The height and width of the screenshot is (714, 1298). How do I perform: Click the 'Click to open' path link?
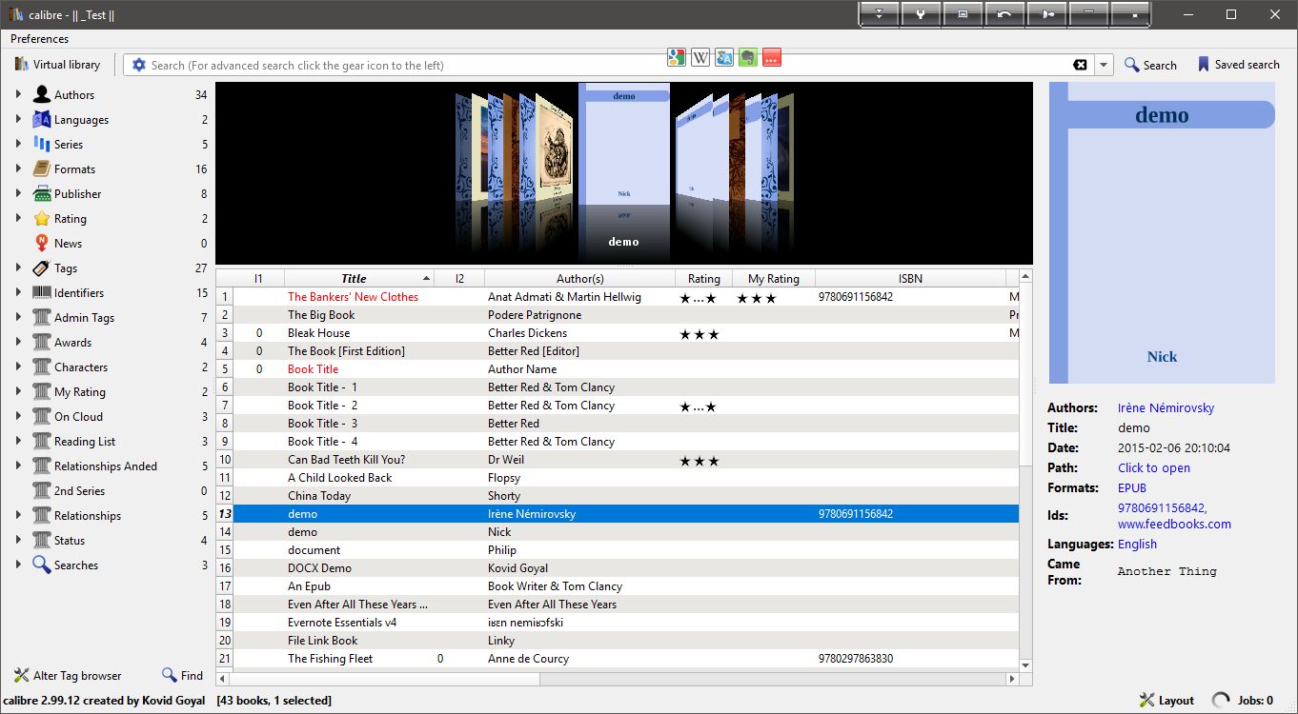(x=1153, y=467)
